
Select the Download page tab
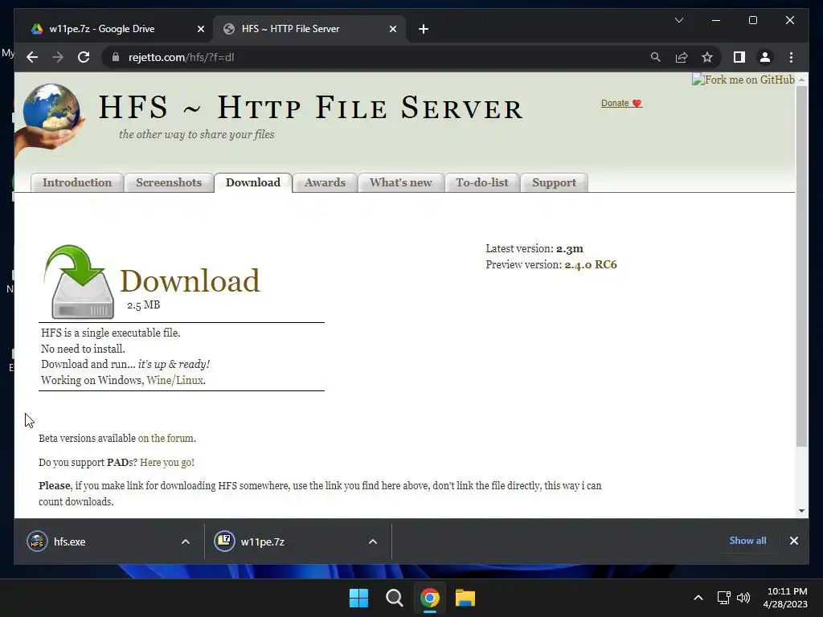[x=253, y=182]
